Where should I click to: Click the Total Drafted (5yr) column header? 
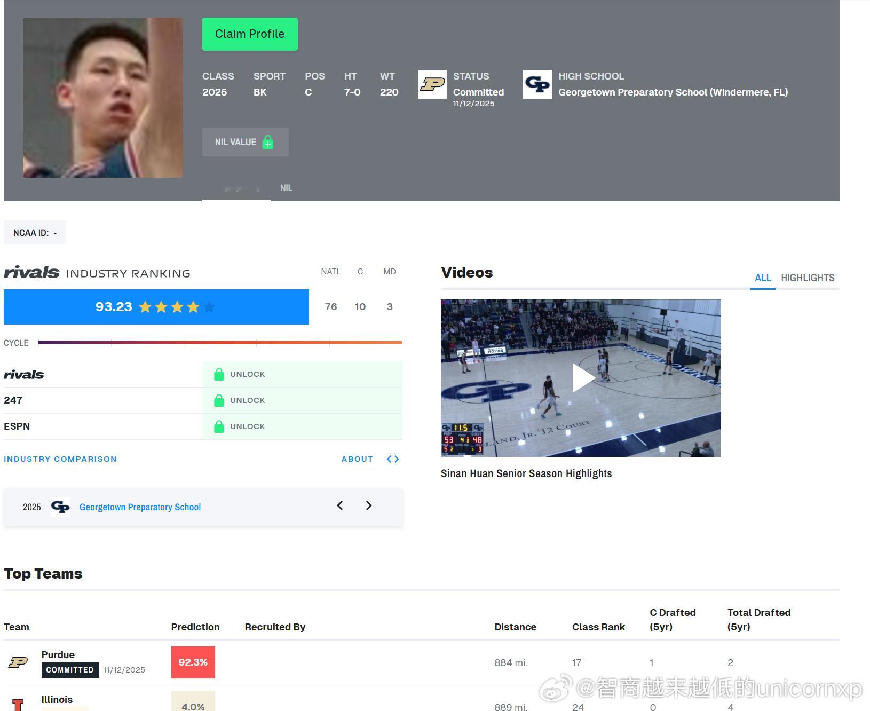759,620
